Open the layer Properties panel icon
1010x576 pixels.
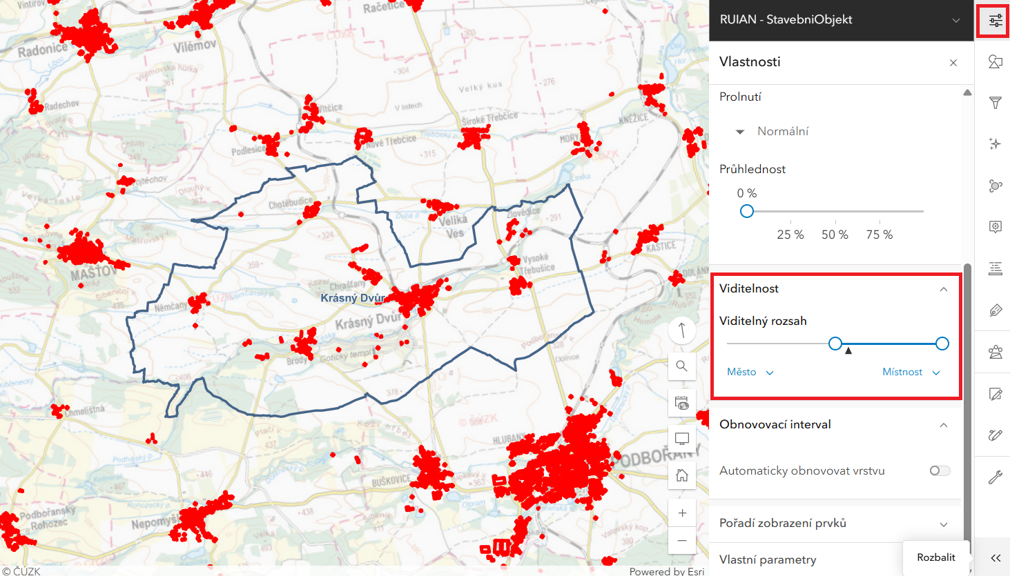point(995,21)
